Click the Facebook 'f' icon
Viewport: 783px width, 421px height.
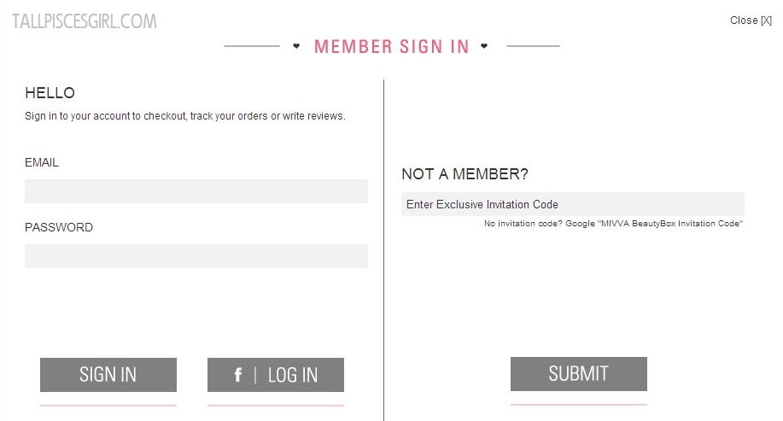pyautogui.click(x=238, y=375)
